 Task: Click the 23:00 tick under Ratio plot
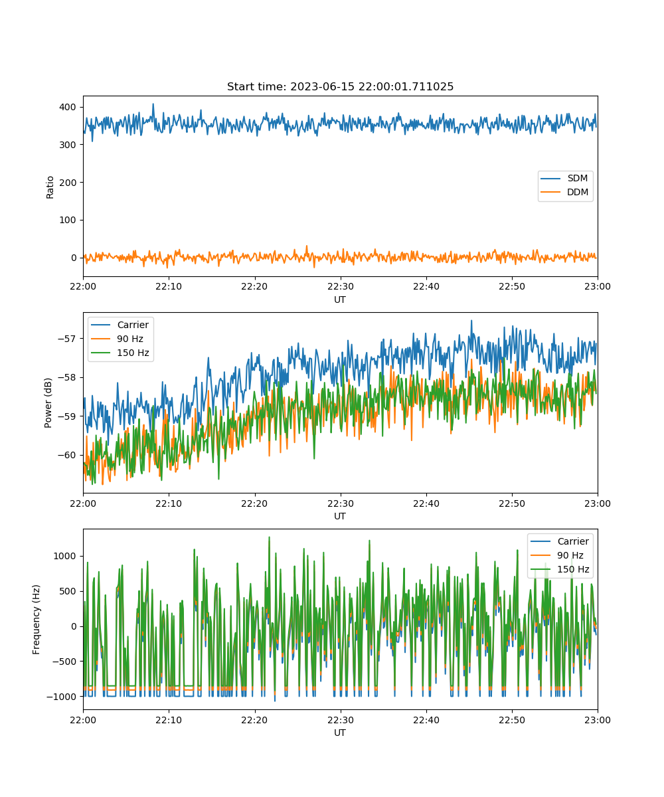[x=598, y=286]
